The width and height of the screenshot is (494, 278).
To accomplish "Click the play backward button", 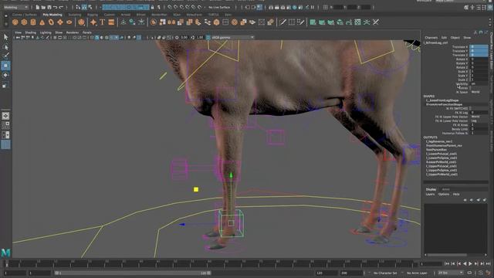I will coord(465,263).
